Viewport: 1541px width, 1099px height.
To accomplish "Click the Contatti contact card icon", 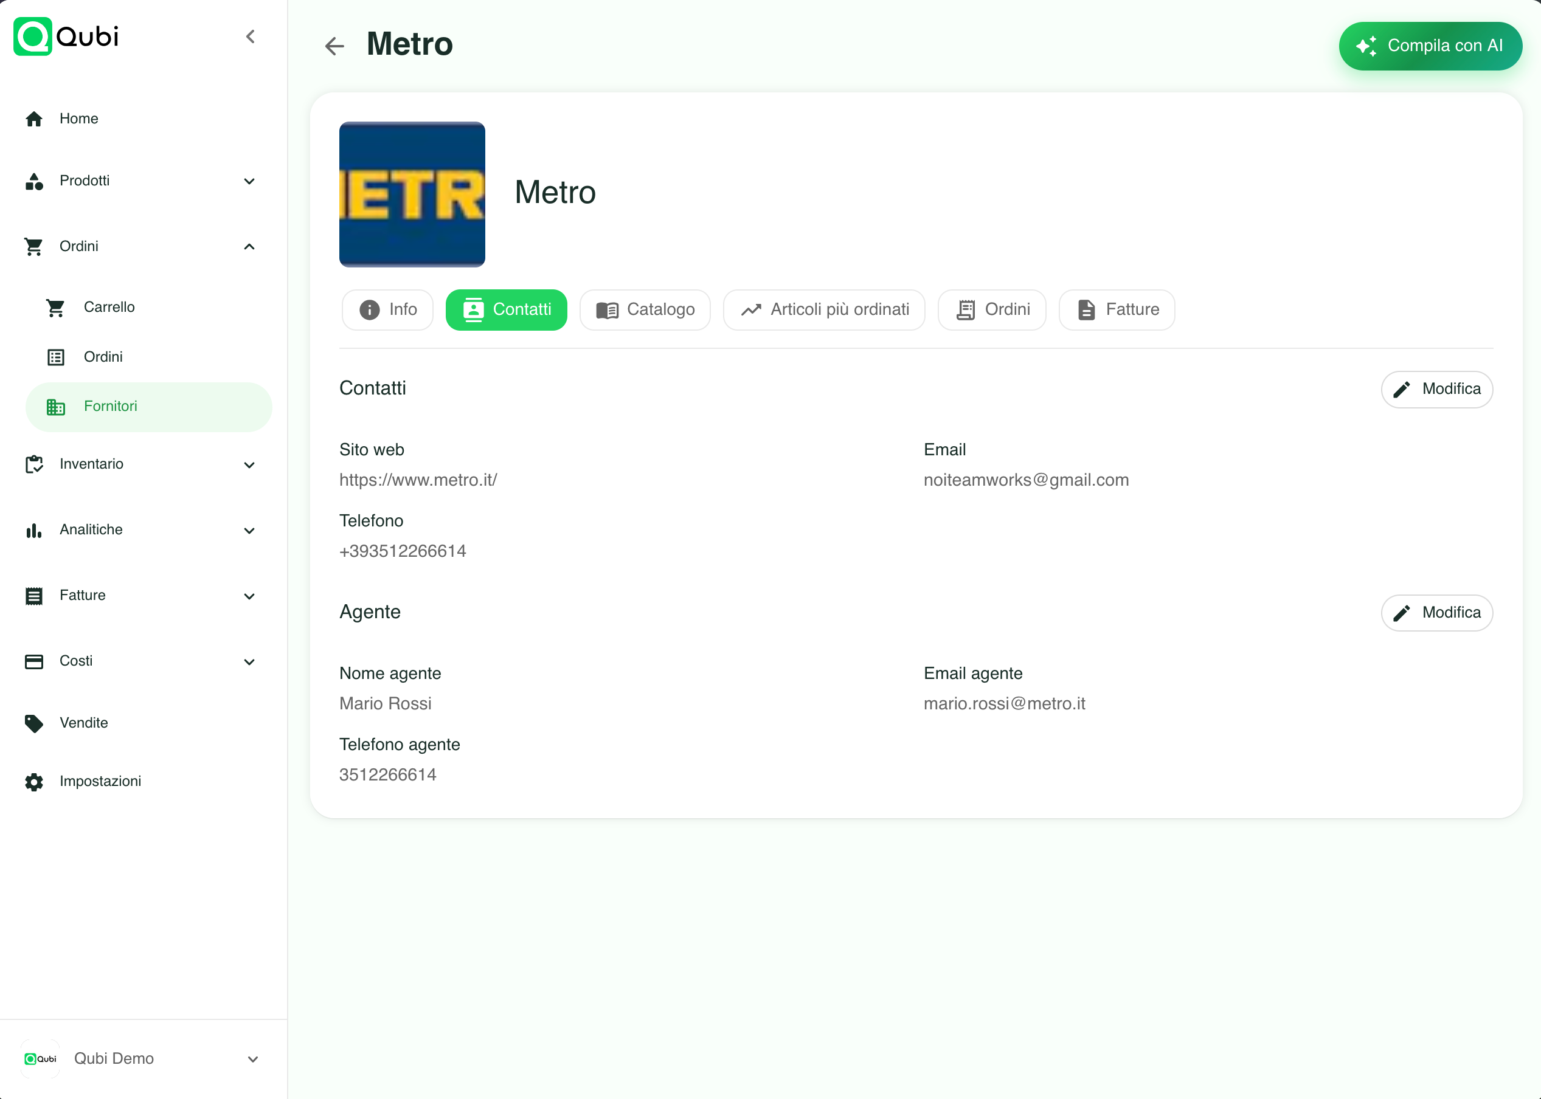I will click(x=473, y=310).
